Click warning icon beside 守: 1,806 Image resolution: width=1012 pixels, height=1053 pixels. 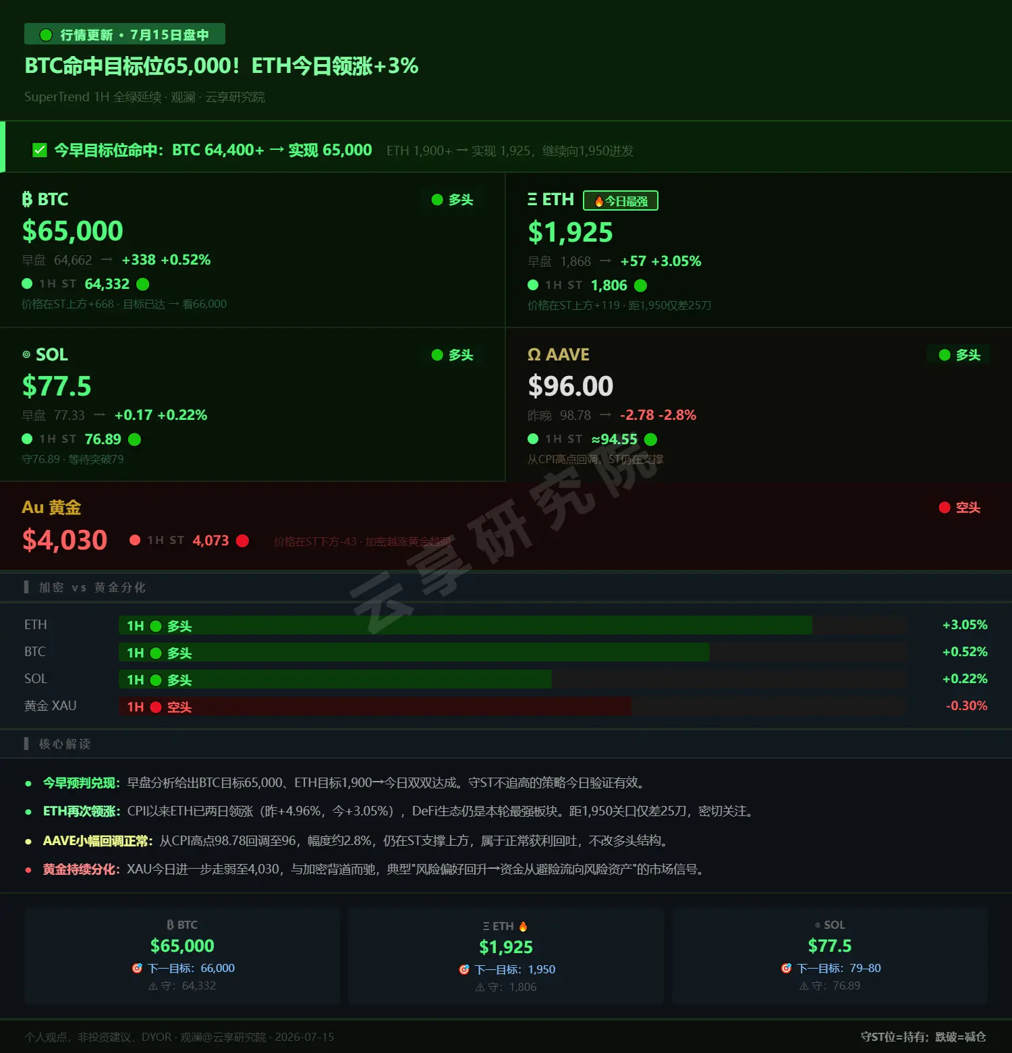(480, 988)
